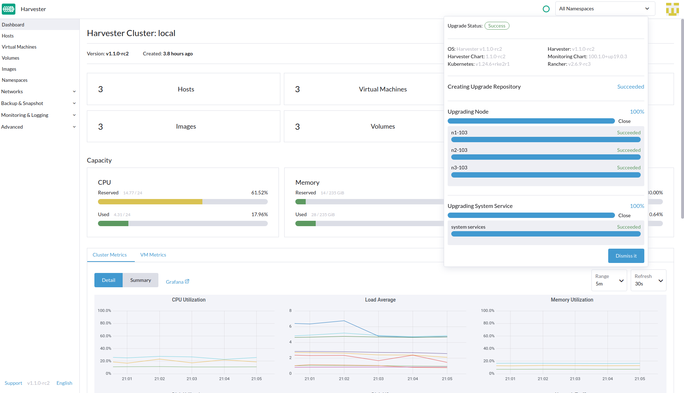Click the system services progress bar

(546, 234)
